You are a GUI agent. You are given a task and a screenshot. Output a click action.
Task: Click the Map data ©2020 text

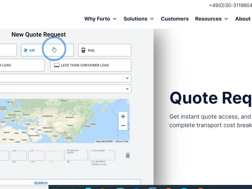(104, 141)
